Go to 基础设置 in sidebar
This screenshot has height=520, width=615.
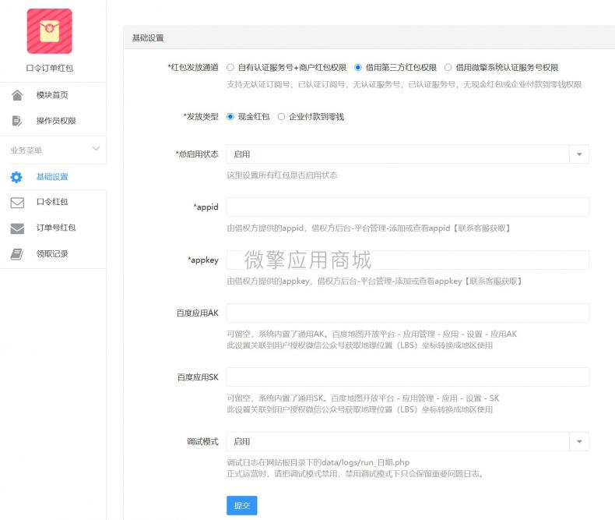pos(53,177)
